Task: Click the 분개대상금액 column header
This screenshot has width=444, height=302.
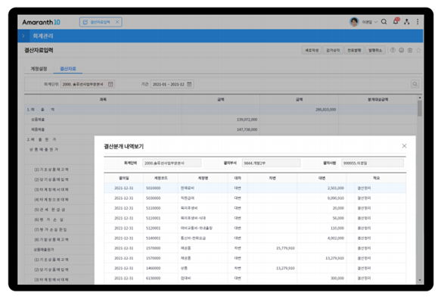Action: click(x=377, y=99)
